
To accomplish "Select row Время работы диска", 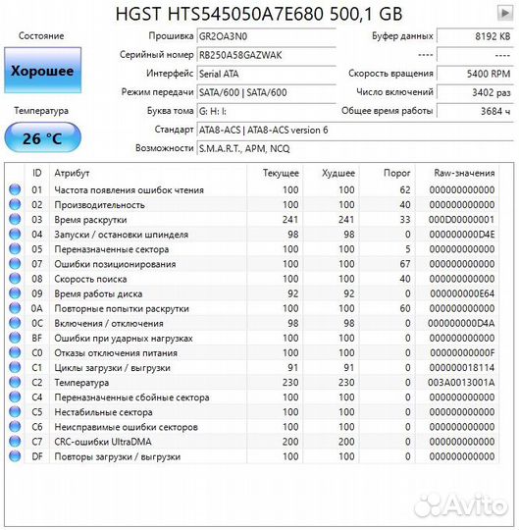I will coord(252,293).
